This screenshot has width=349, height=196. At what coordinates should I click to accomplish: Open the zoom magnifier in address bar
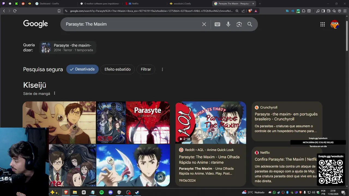click(237, 11)
